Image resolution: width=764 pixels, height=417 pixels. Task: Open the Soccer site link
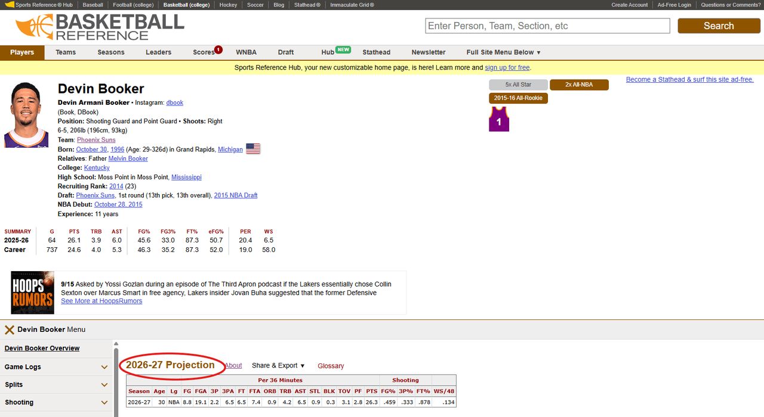tap(255, 5)
